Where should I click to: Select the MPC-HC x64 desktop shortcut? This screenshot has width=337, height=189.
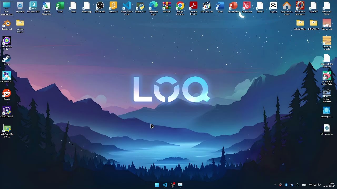click(x=207, y=7)
